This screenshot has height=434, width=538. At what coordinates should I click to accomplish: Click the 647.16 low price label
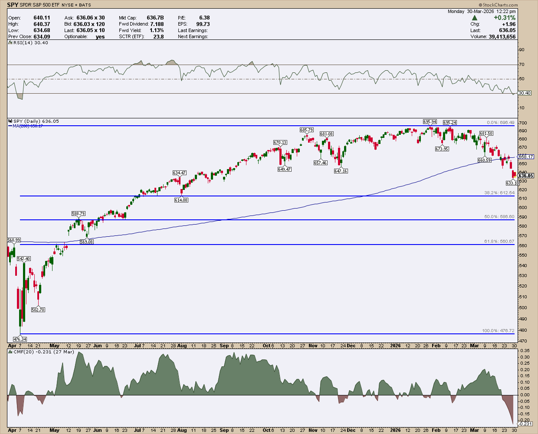[x=341, y=171]
